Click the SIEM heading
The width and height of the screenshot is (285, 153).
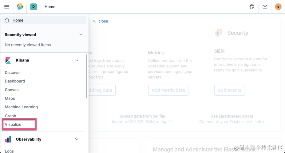click(219, 51)
